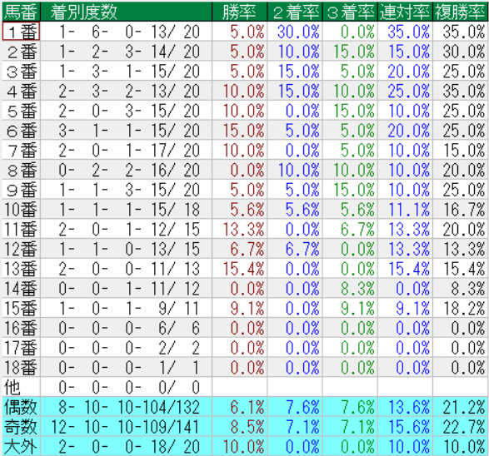Select the 13番 row label
The height and width of the screenshot is (456, 489).
21,269
